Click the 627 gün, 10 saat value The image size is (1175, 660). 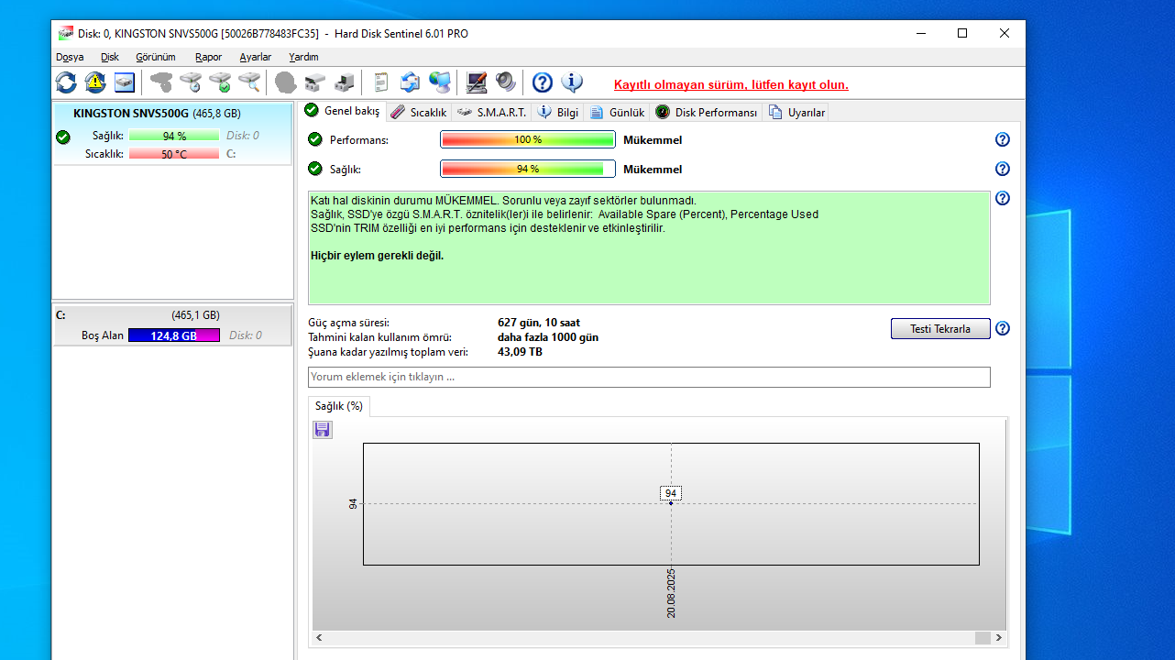point(539,323)
